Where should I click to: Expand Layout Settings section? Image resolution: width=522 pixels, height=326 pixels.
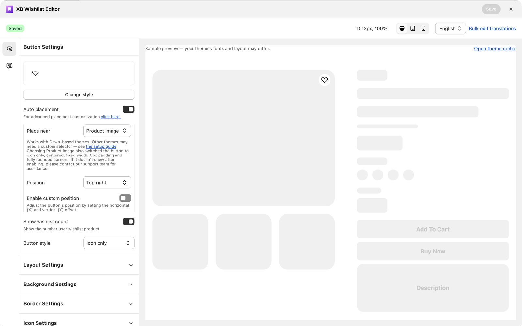79,265
